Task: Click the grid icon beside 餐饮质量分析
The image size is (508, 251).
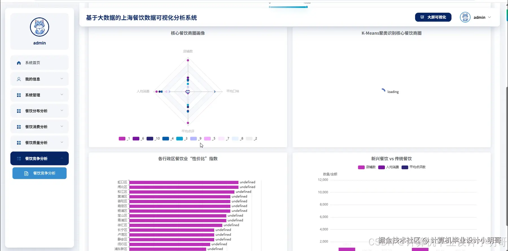Action: (19, 143)
